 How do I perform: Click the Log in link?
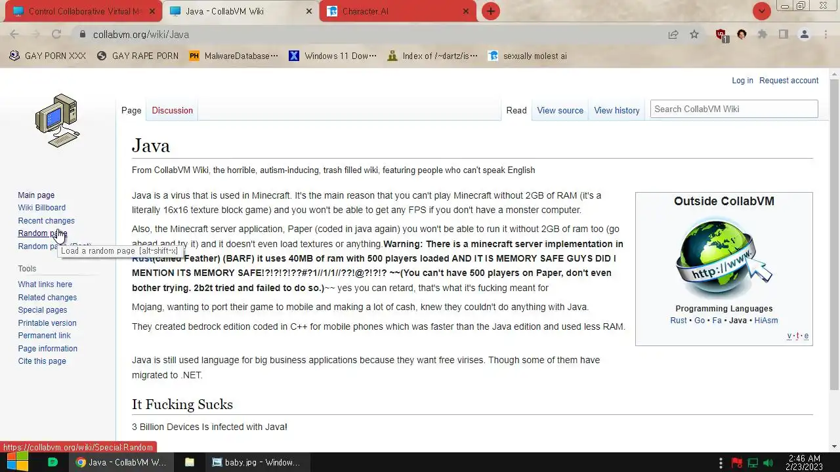[742, 81]
